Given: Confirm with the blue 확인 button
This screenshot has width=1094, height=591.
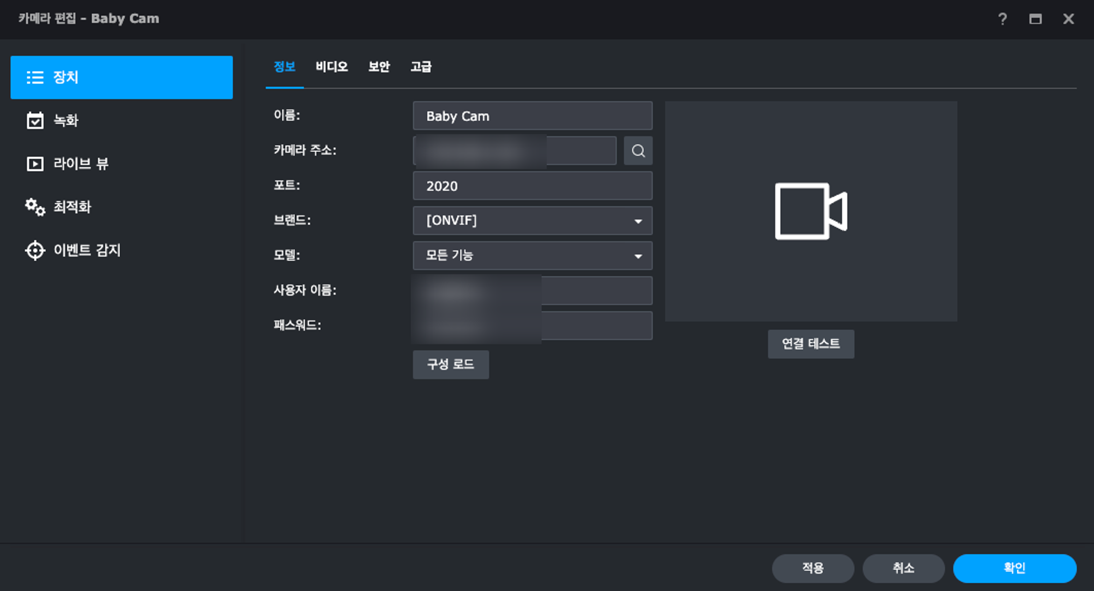Looking at the screenshot, I should tap(1014, 568).
